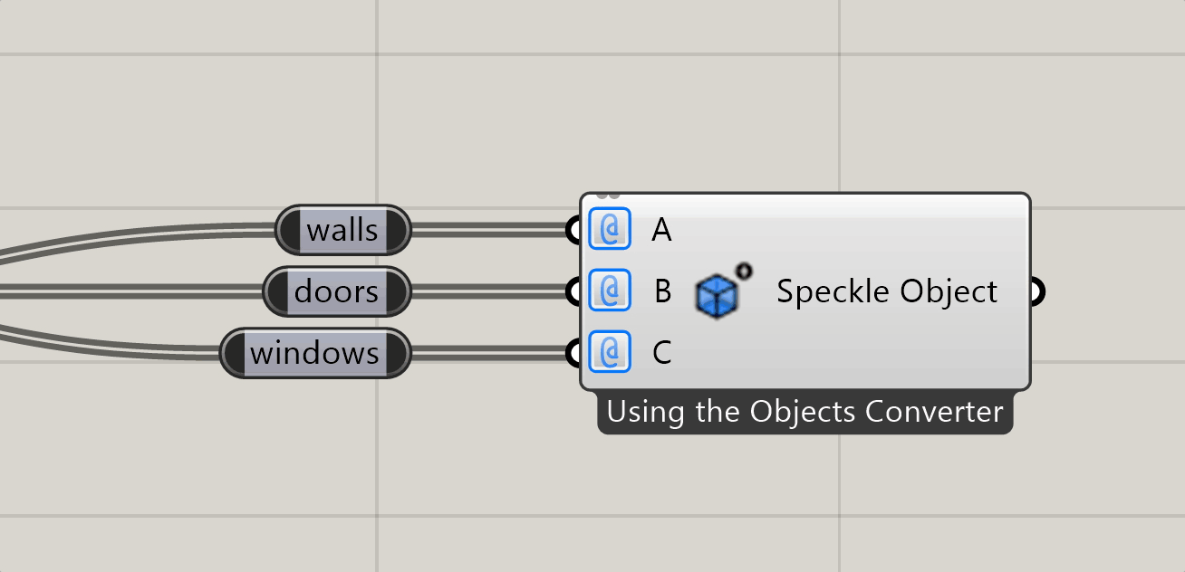Click the @ icon beside input A

click(x=610, y=230)
